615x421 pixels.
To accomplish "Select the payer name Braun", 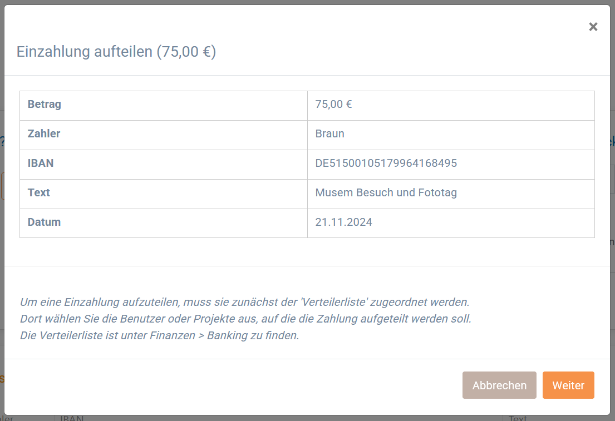I will point(330,133).
